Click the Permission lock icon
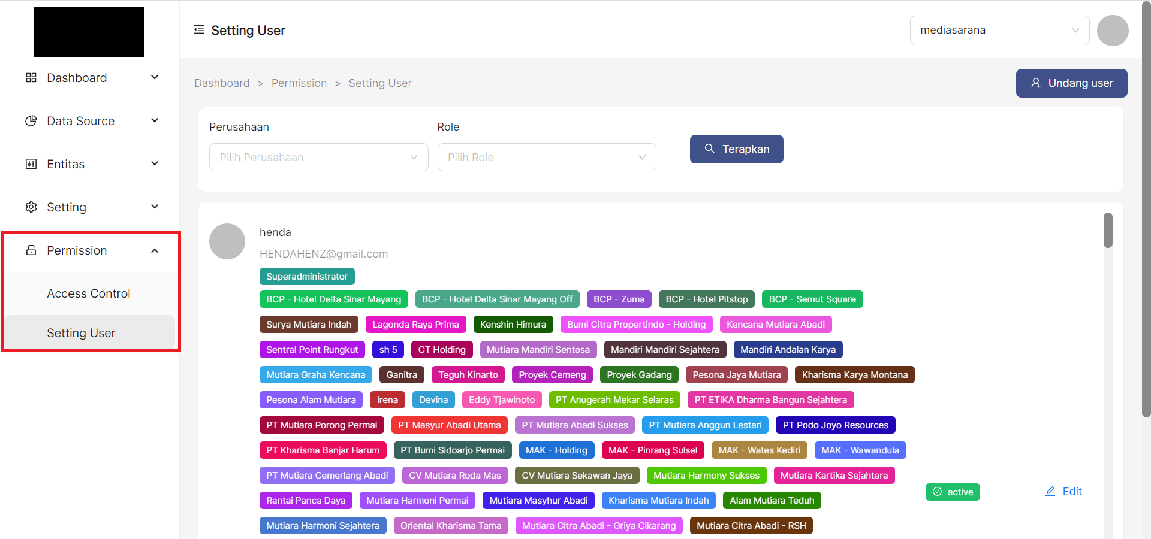The height and width of the screenshot is (539, 1151). (x=31, y=250)
